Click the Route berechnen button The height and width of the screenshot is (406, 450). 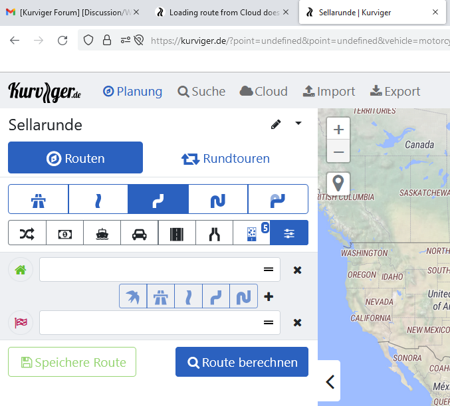click(x=242, y=362)
